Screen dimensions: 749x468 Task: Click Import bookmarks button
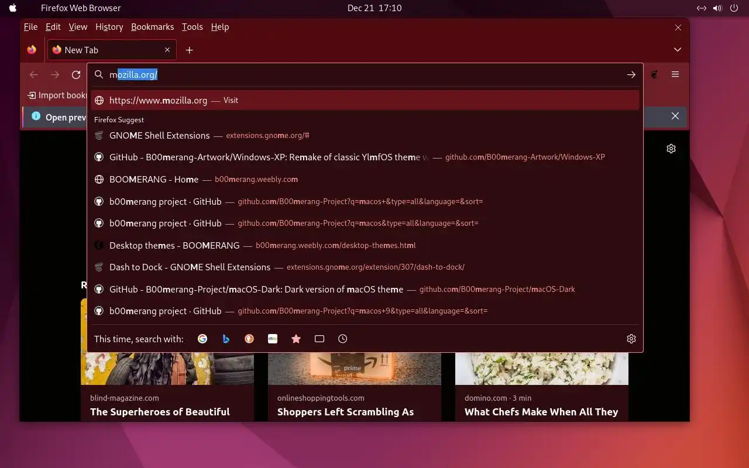click(x=57, y=95)
